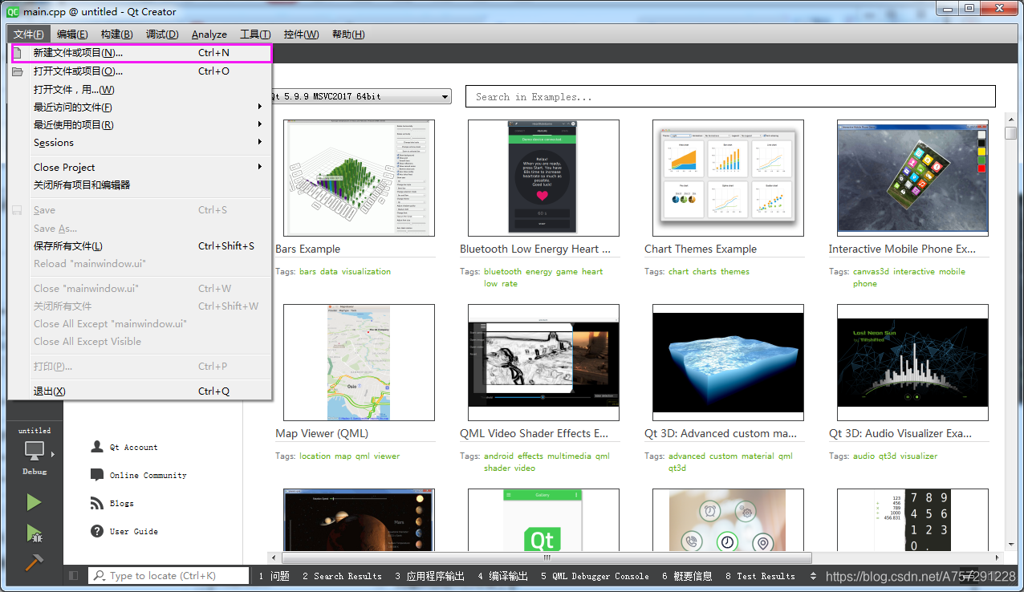Image resolution: width=1024 pixels, height=592 pixels.
Task: Choose 关闭所有项目和编辑器 menu entry
Action: pyautogui.click(x=140, y=185)
